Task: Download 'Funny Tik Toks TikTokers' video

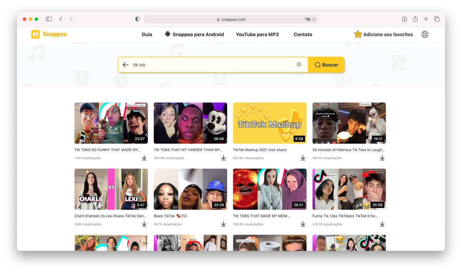Action: tap(382, 224)
